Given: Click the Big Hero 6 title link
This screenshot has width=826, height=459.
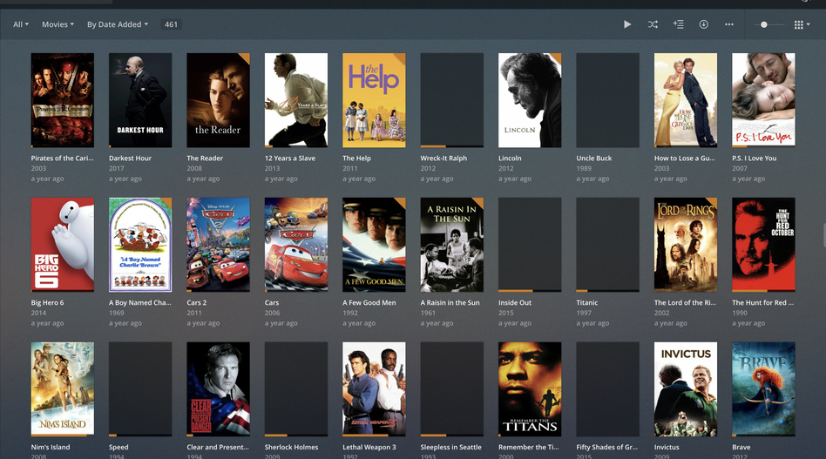Looking at the screenshot, I should (47, 303).
